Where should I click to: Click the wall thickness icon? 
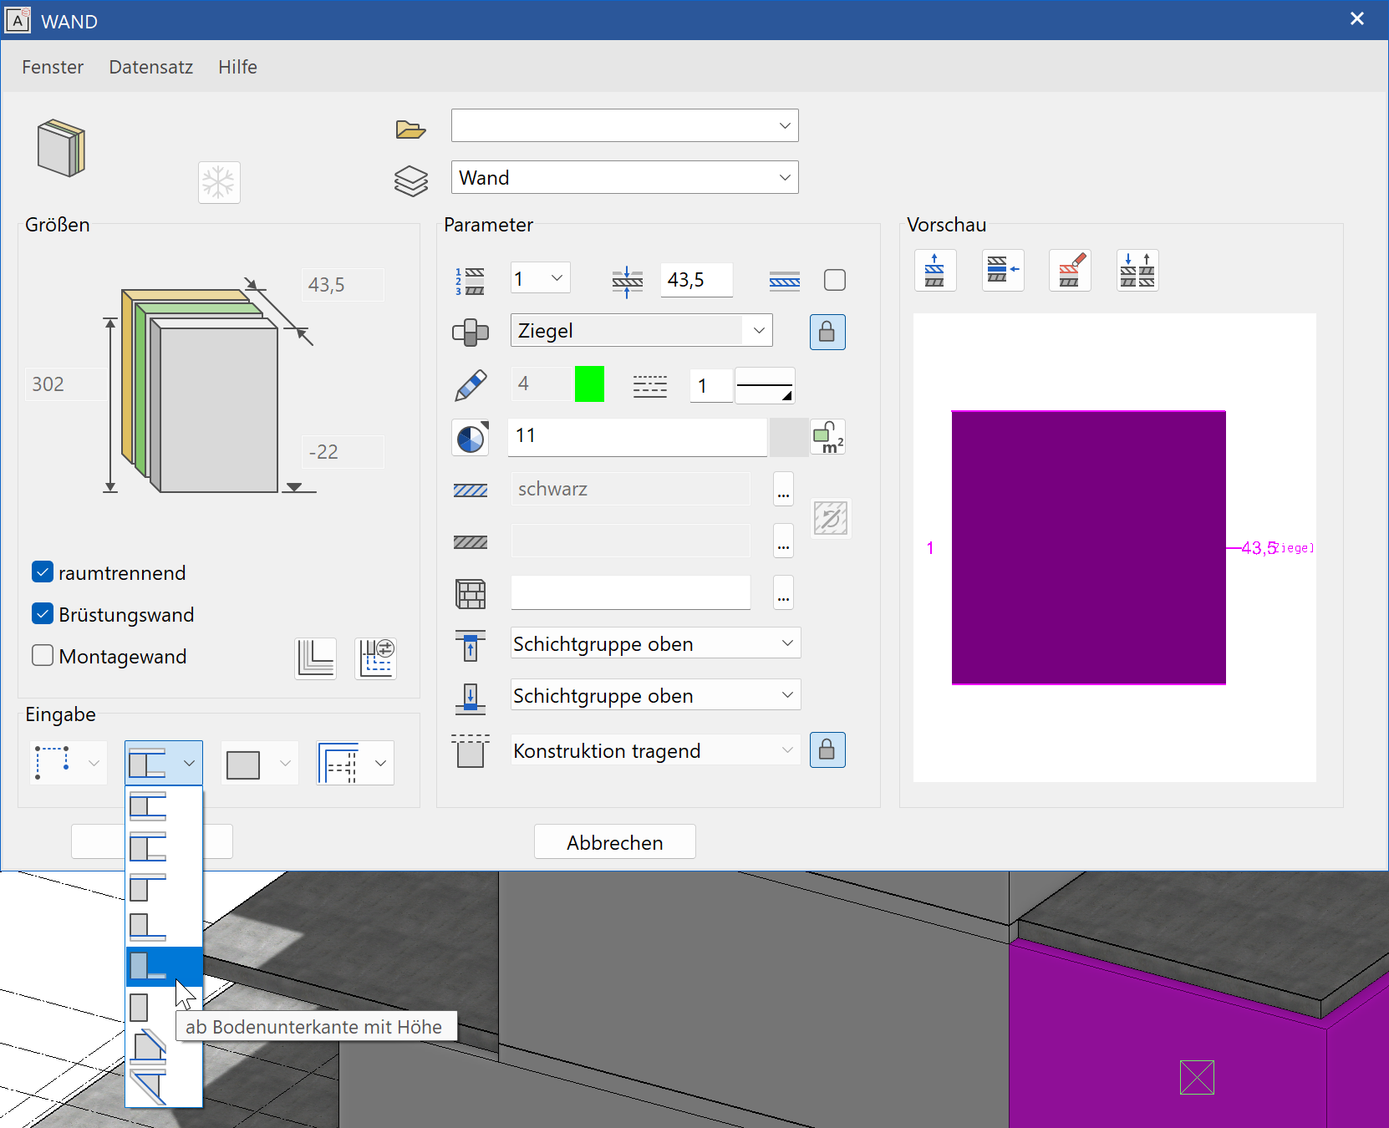[627, 282]
